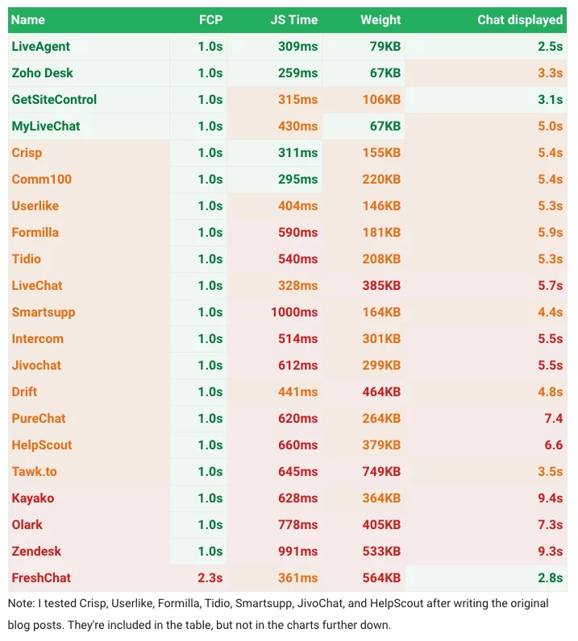The image size is (578, 641).
Task: Click the Name column header
Action: click(x=29, y=19)
